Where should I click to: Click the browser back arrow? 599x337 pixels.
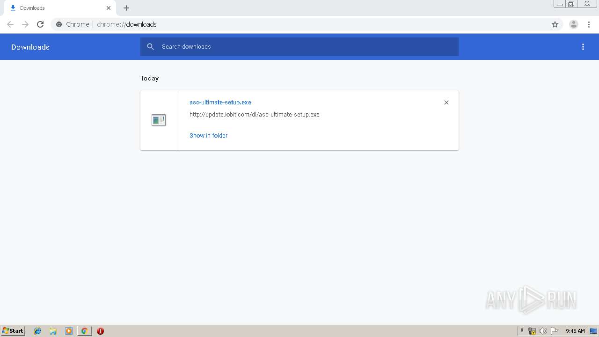[10, 24]
